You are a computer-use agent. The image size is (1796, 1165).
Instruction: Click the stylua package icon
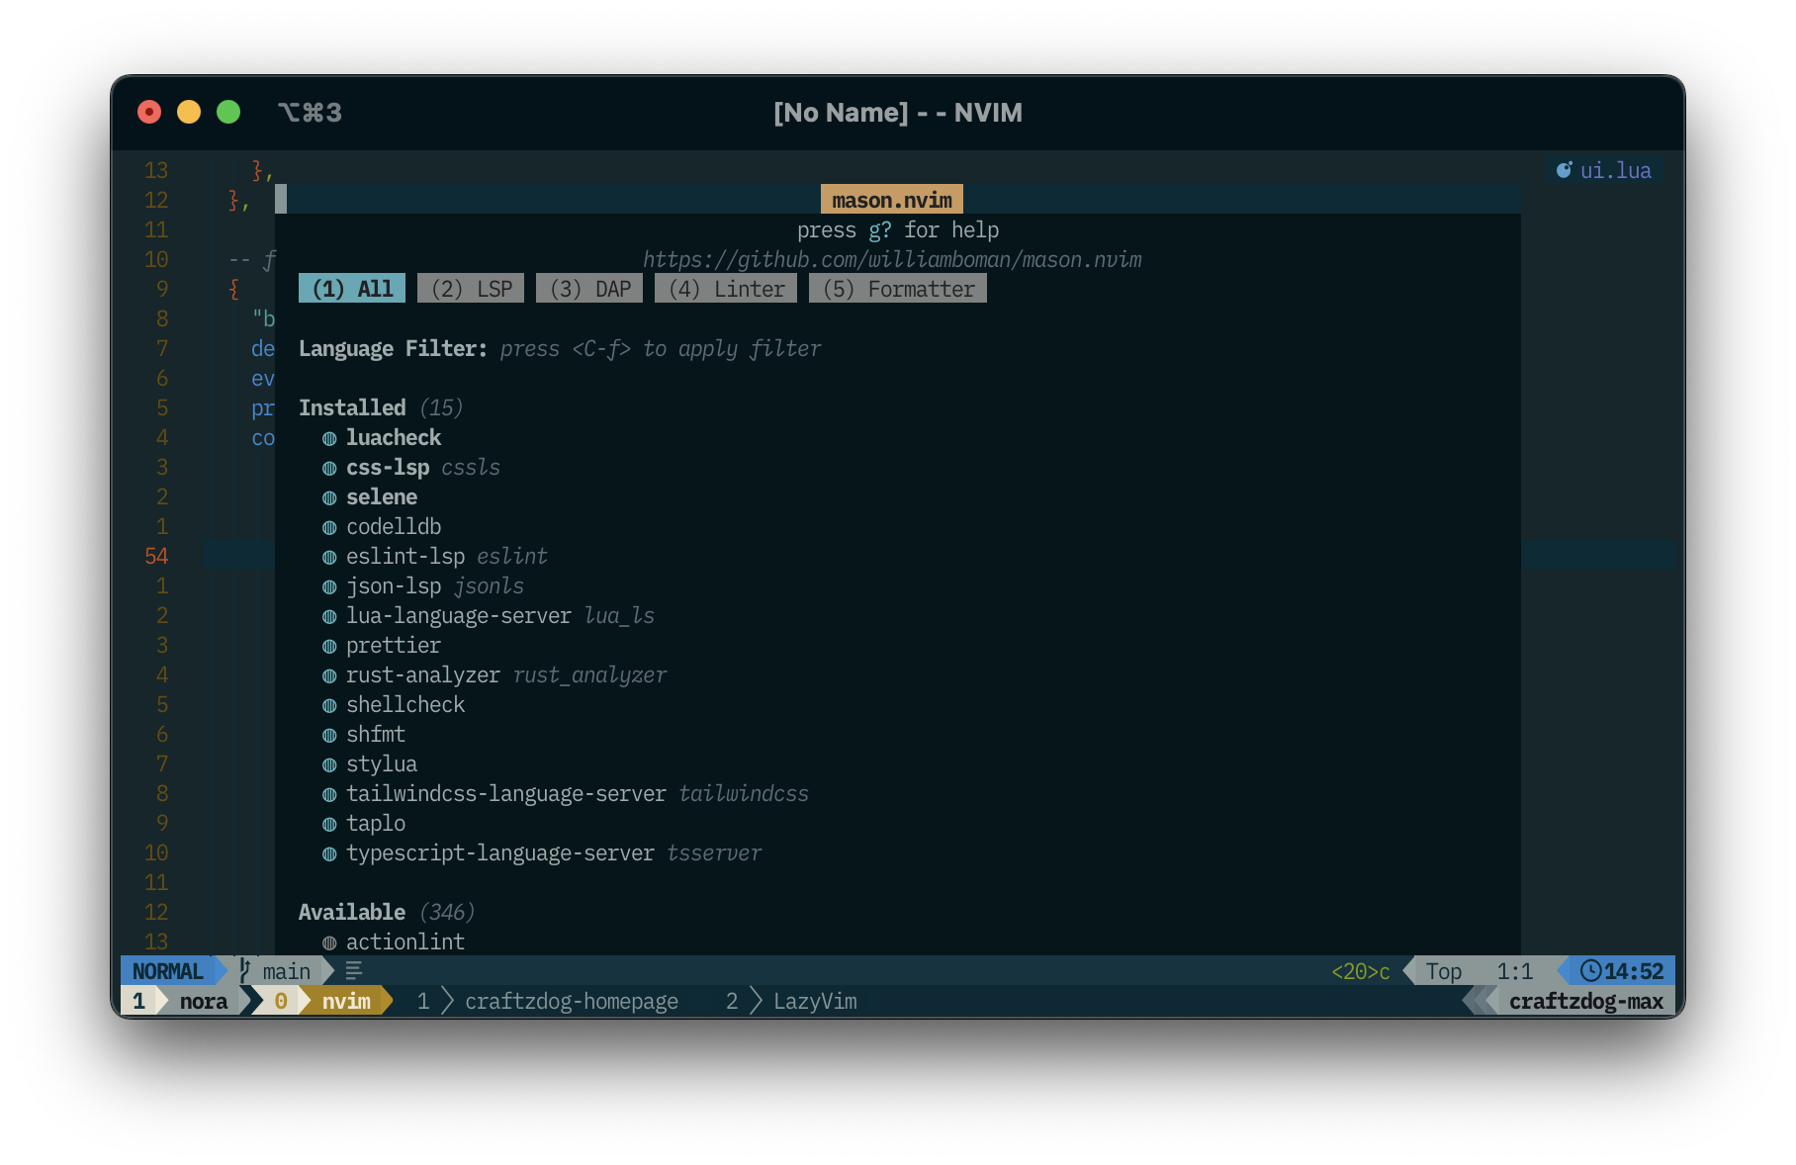[330, 763]
